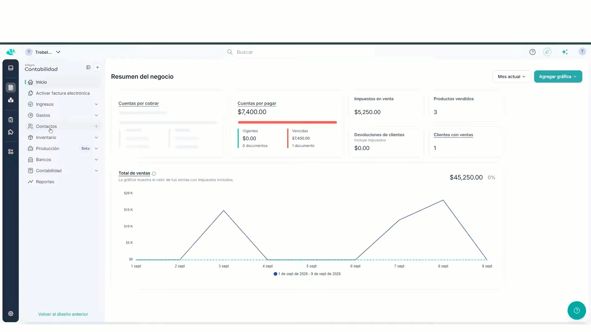The width and height of the screenshot is (591, 332).
Task: Expand the Ingresos menu chevron
Action: pos(96,104)
